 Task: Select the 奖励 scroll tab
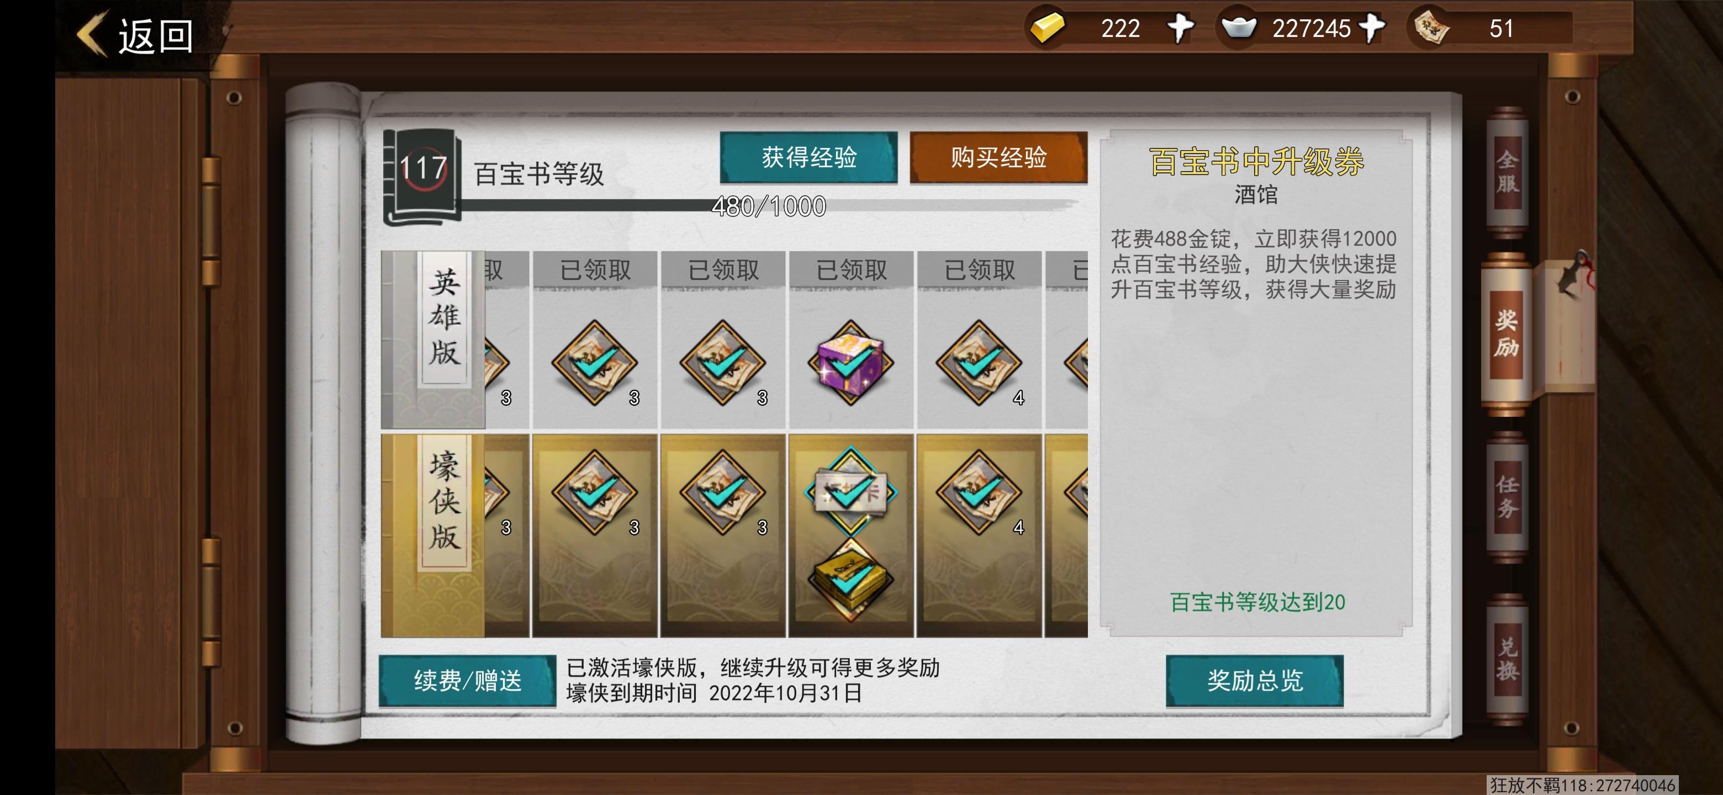point(1507,335)
